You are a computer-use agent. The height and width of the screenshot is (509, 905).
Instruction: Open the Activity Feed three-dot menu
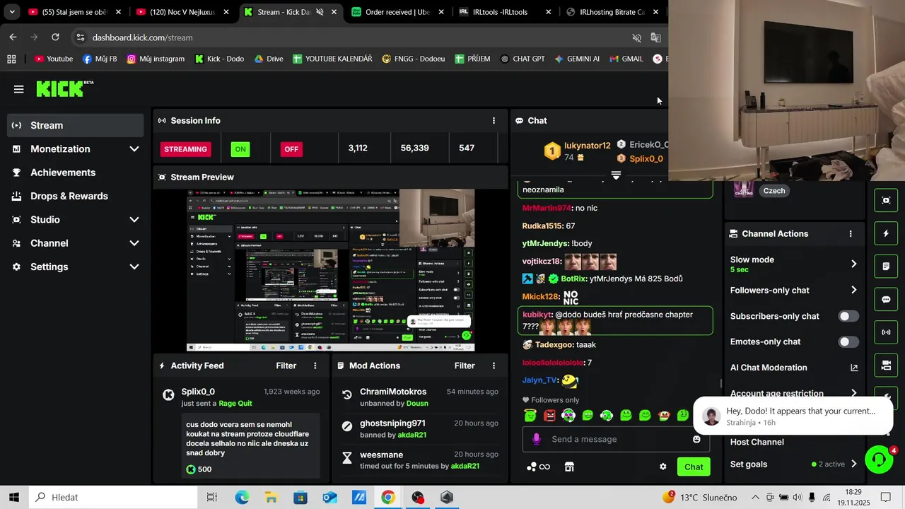tap(315, 365)
